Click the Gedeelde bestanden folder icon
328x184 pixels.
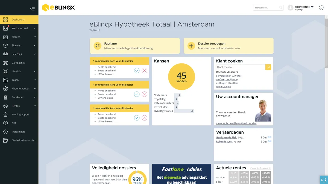click(5, 140)
